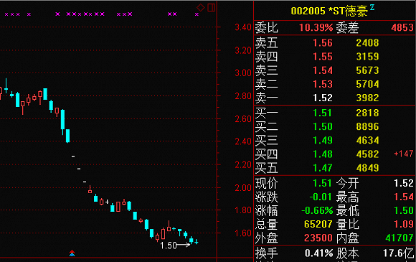Click the 买四 volume 4582
This screenshot has height=262, width=416.
367,154
